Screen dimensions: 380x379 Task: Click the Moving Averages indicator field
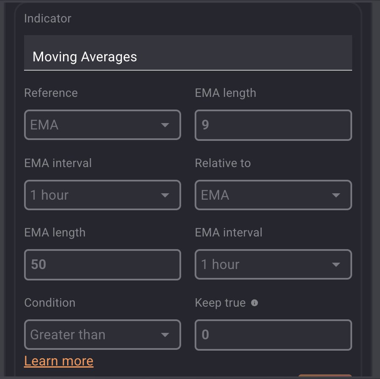pyautogui.click(x=188, y=57)
